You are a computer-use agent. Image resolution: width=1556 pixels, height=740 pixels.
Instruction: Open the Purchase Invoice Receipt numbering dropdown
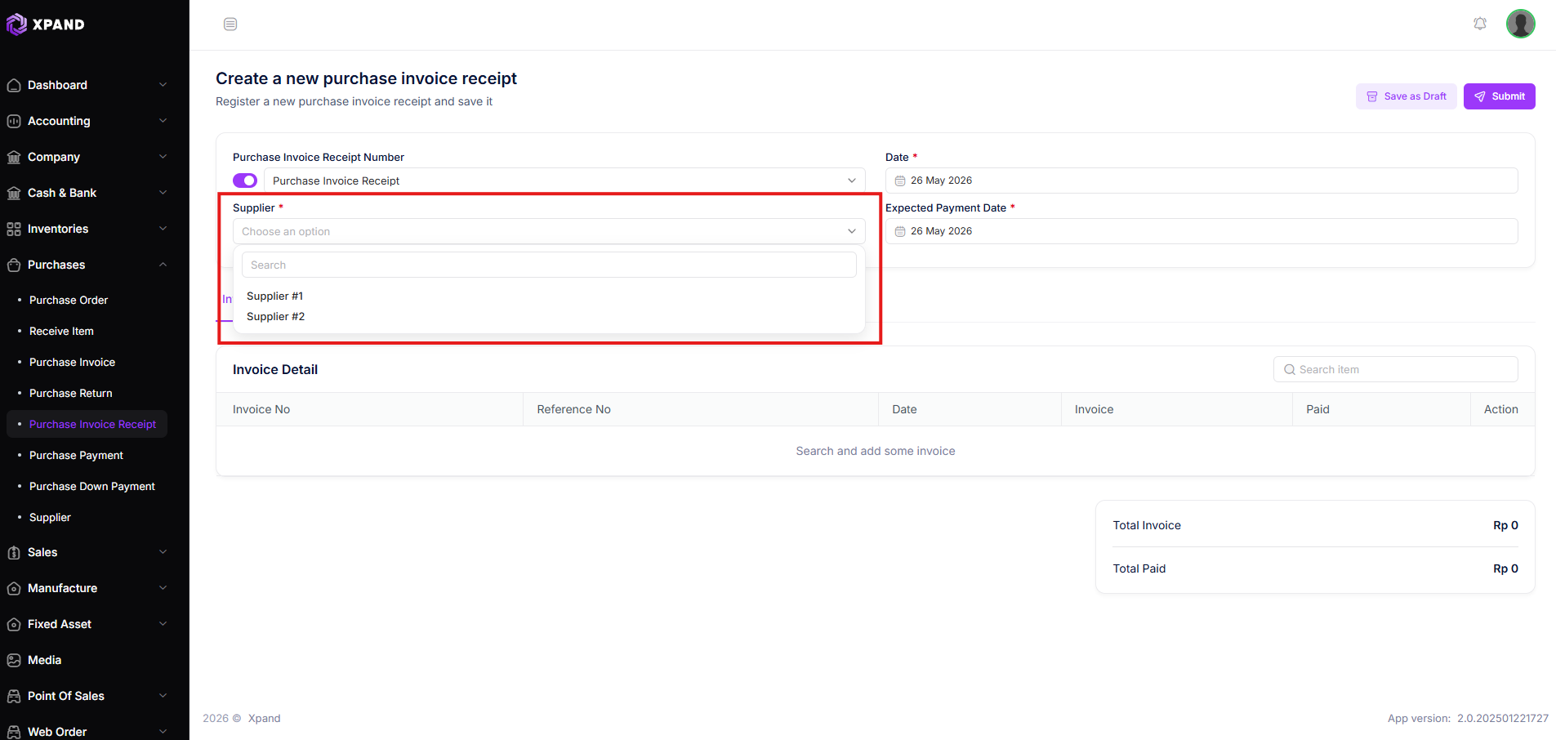[564, 181]
